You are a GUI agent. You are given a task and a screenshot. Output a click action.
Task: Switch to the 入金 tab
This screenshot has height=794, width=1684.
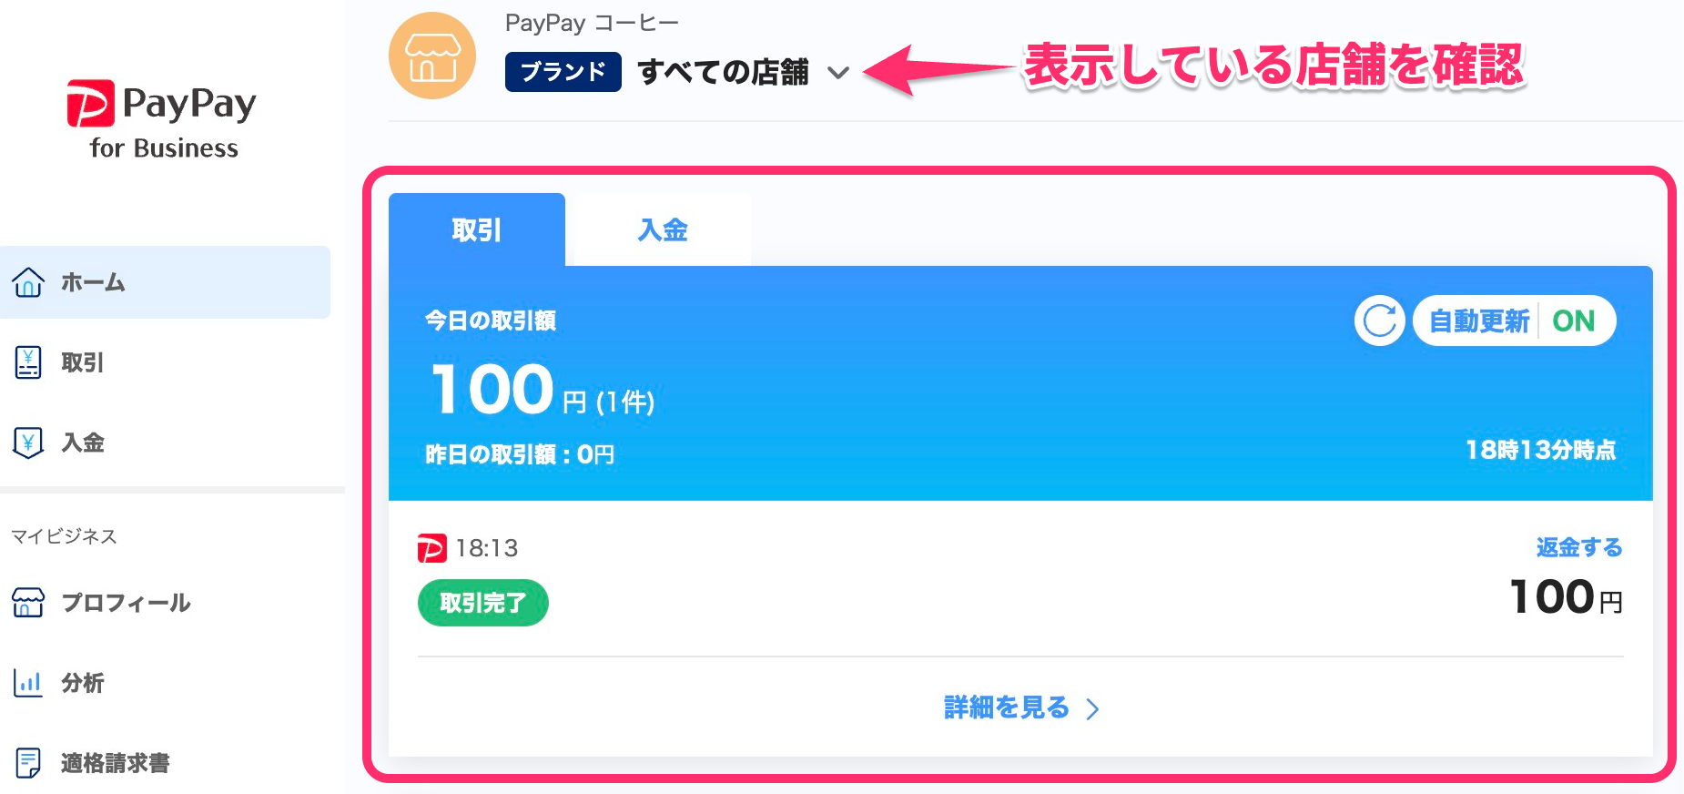pos(663,230)
